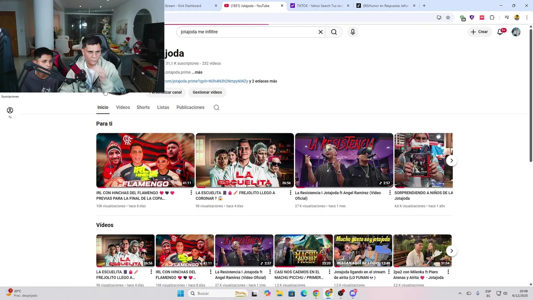Open File Explorer from the taskbar
Screen dimensions: 533x300
pos(279,293)
